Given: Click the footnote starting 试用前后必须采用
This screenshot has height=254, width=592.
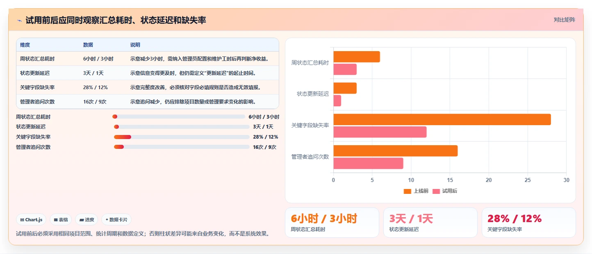Looking at the screenshot, I should click(143, 234).
